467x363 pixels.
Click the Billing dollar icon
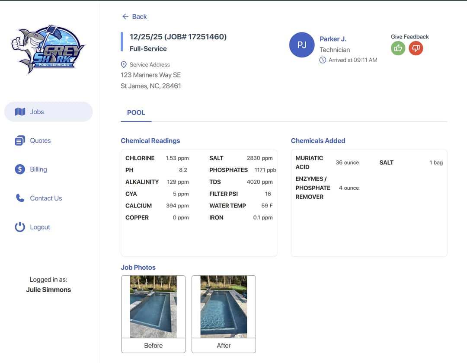(x=20, y=169)
